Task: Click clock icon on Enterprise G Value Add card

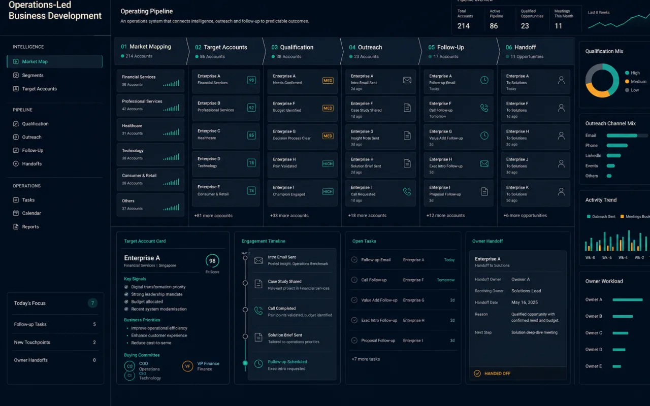Action: click(x=484, y=136)
